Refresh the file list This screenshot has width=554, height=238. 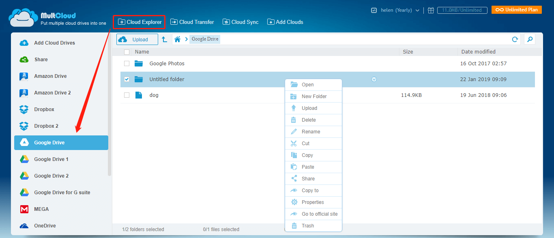[x=515, y=39]
